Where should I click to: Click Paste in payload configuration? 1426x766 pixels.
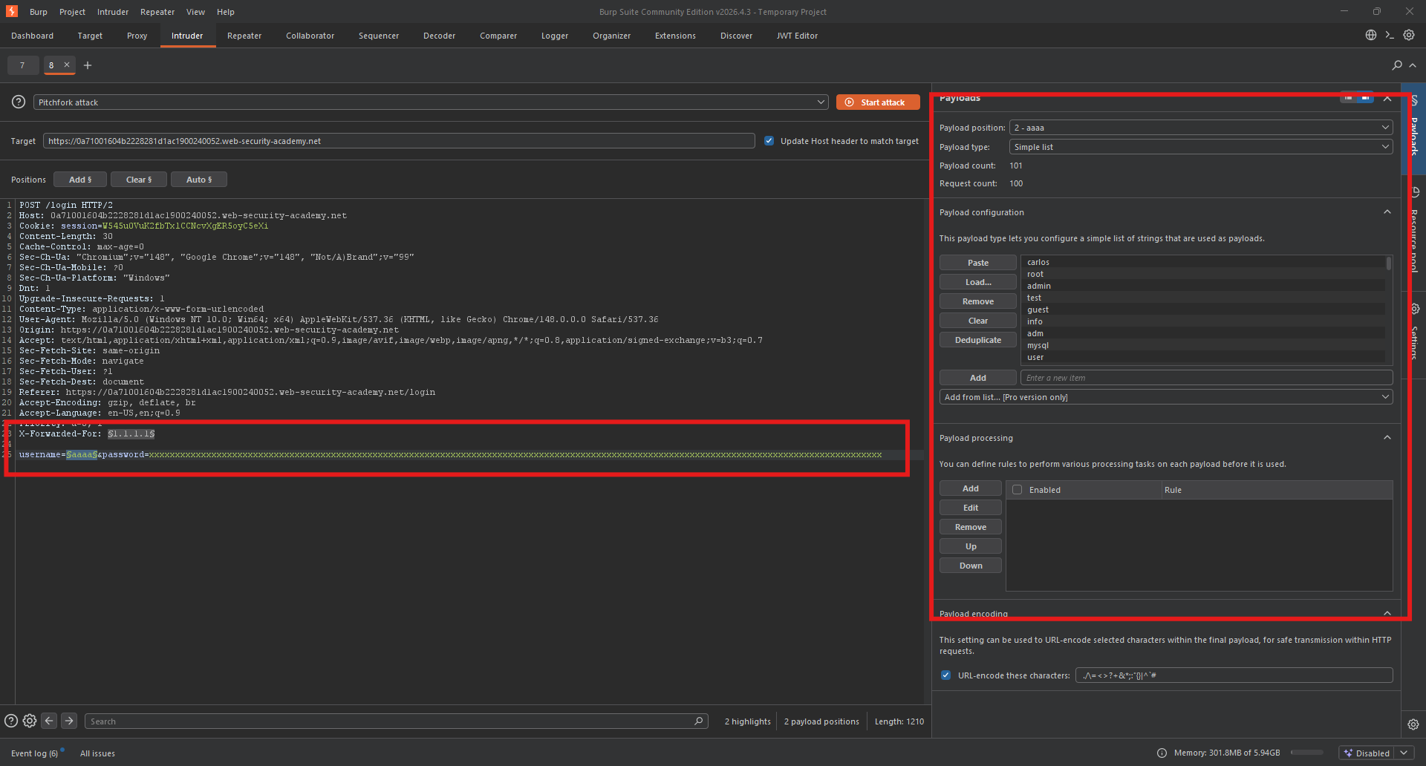(x=978, y=263)
